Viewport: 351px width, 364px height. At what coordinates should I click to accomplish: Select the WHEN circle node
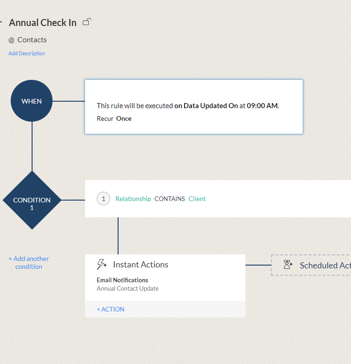coord(32,101)
